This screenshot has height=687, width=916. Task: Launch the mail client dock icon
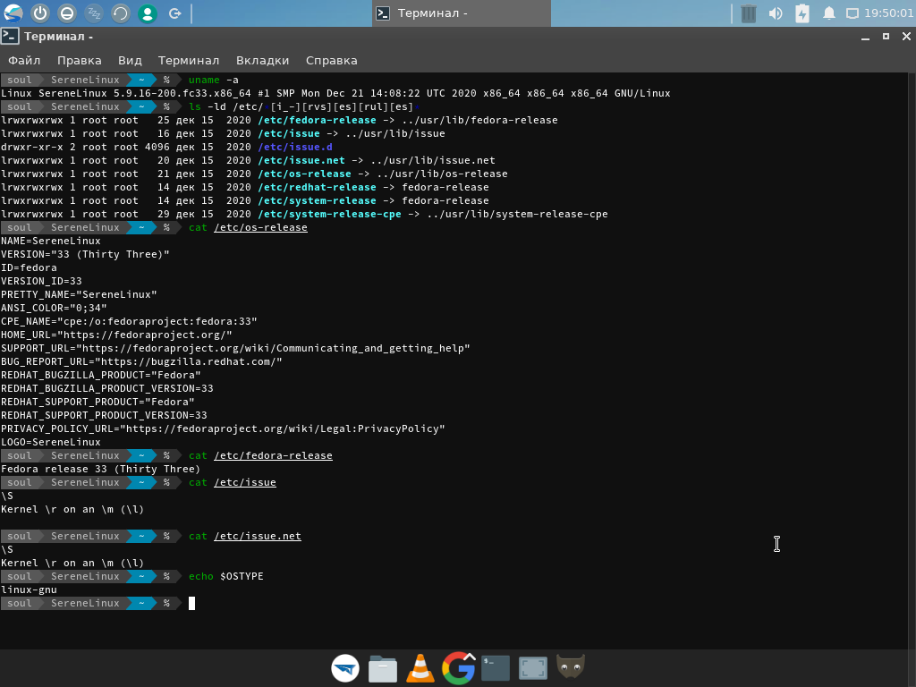(345, 668)
